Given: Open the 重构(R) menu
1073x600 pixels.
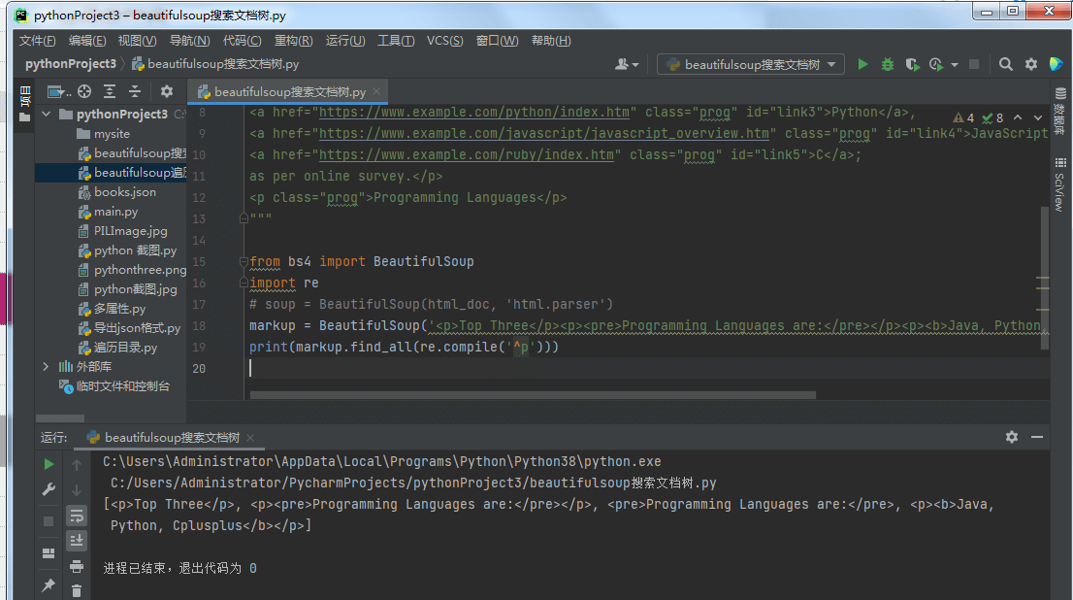Looking at the screenshot, I should (x=294, y=41).
